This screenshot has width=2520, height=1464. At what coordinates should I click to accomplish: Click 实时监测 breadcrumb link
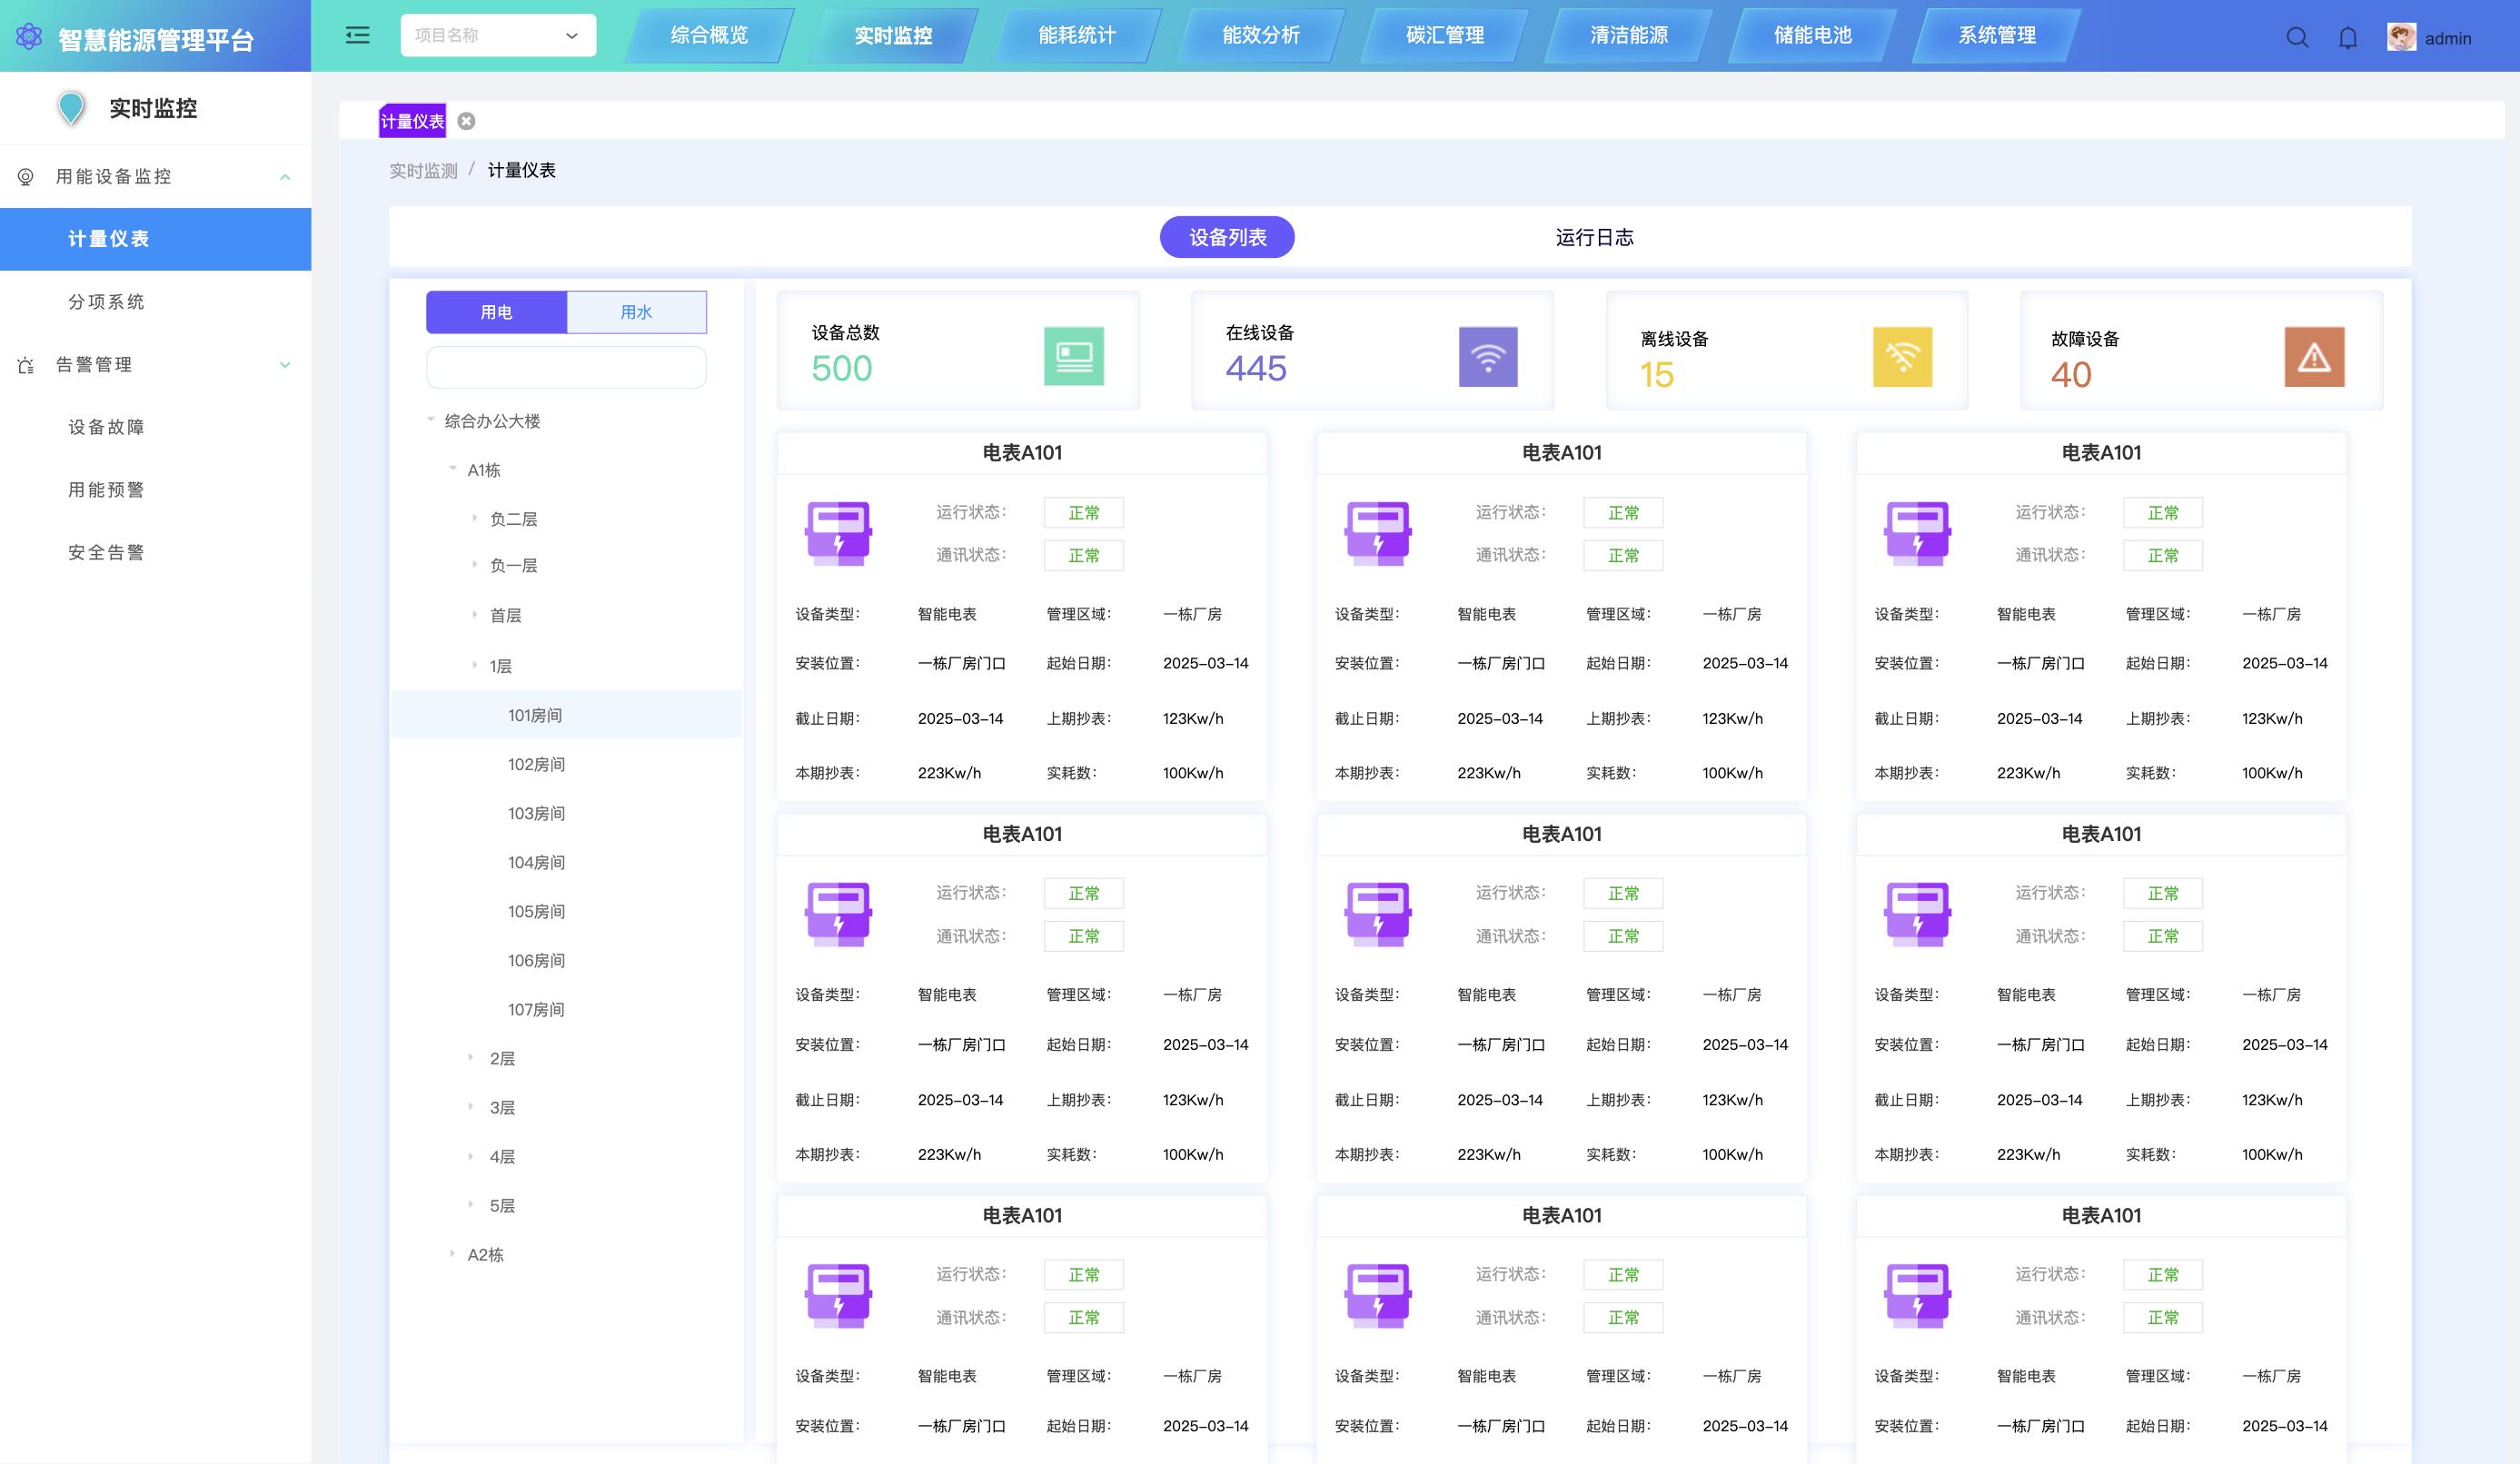click(423, 171)
